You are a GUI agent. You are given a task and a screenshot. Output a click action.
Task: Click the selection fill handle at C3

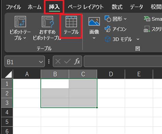97,107
